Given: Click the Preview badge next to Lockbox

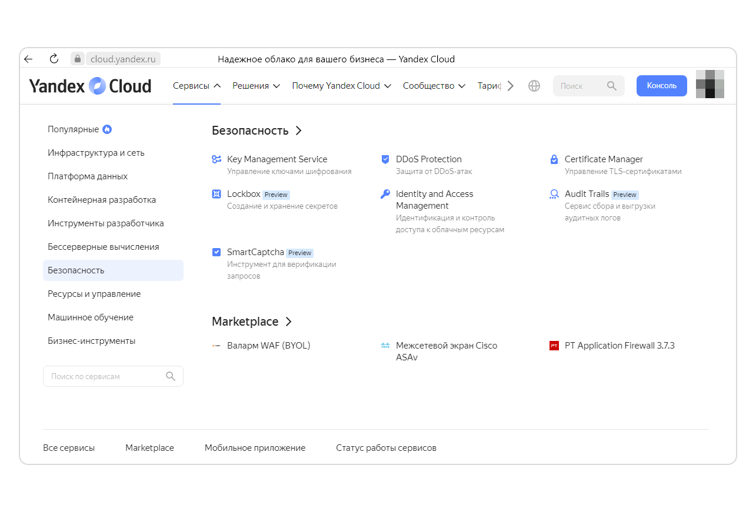Looking at the screenshot, I should [276, 195].
